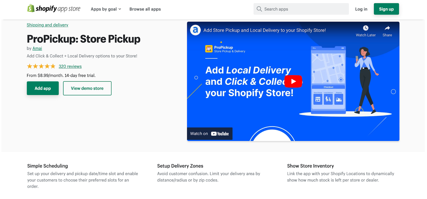
Task: Click the YouTube logo in Watch on badge
Action: click(220, 134)
